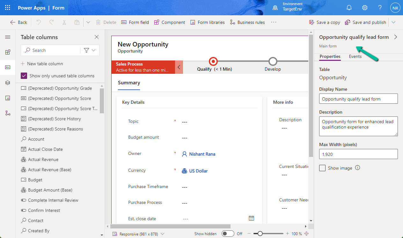Viewport: 403px width, 238px height.
Task: Click the Form field toolbar icon
Action: click(x=124, y=22)
